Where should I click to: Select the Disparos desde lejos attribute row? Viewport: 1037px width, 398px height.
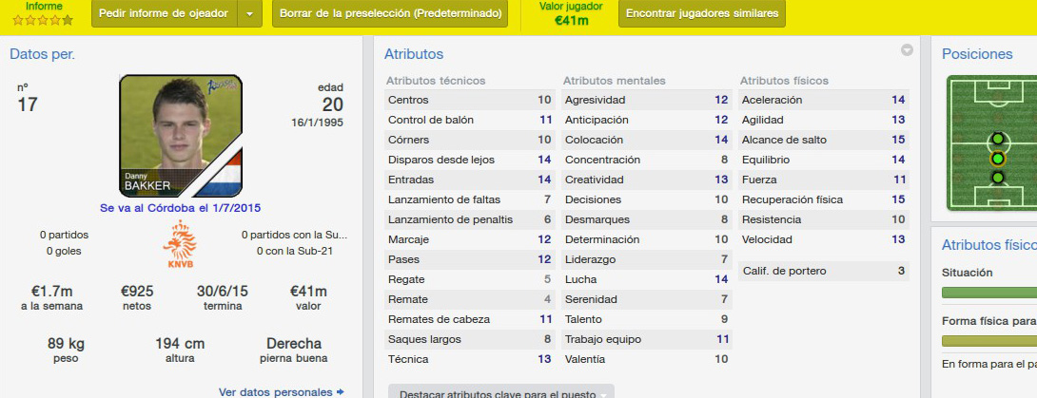470,160
